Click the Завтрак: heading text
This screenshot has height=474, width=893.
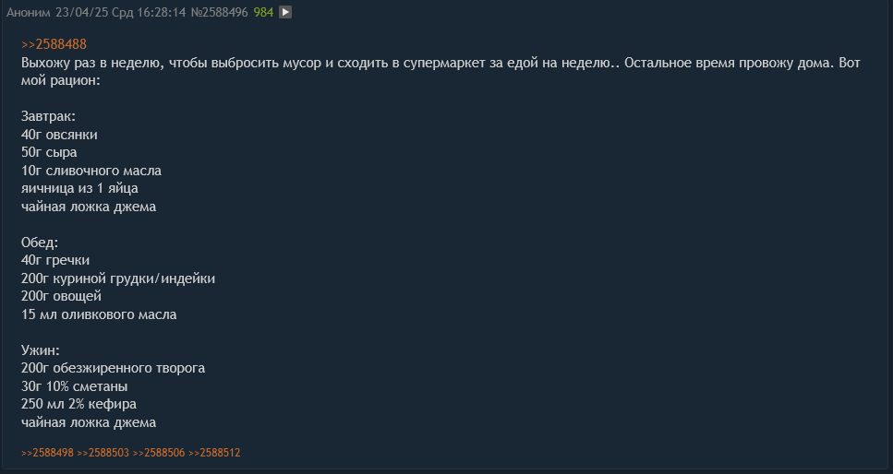click(48, 116)
